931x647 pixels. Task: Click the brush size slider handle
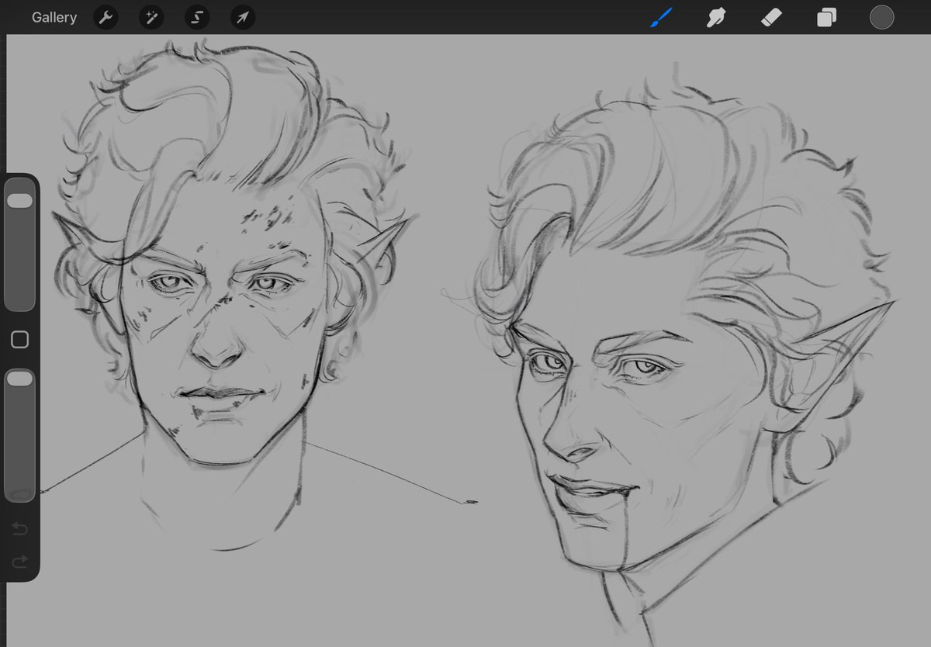click(x=19, y=200)
